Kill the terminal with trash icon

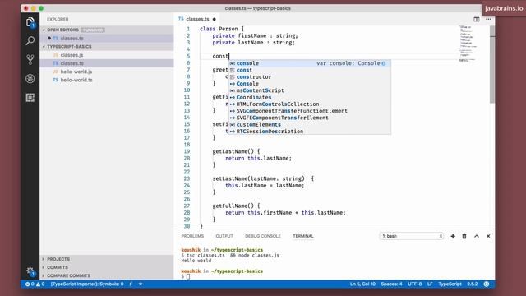click(x=464, y=236)
